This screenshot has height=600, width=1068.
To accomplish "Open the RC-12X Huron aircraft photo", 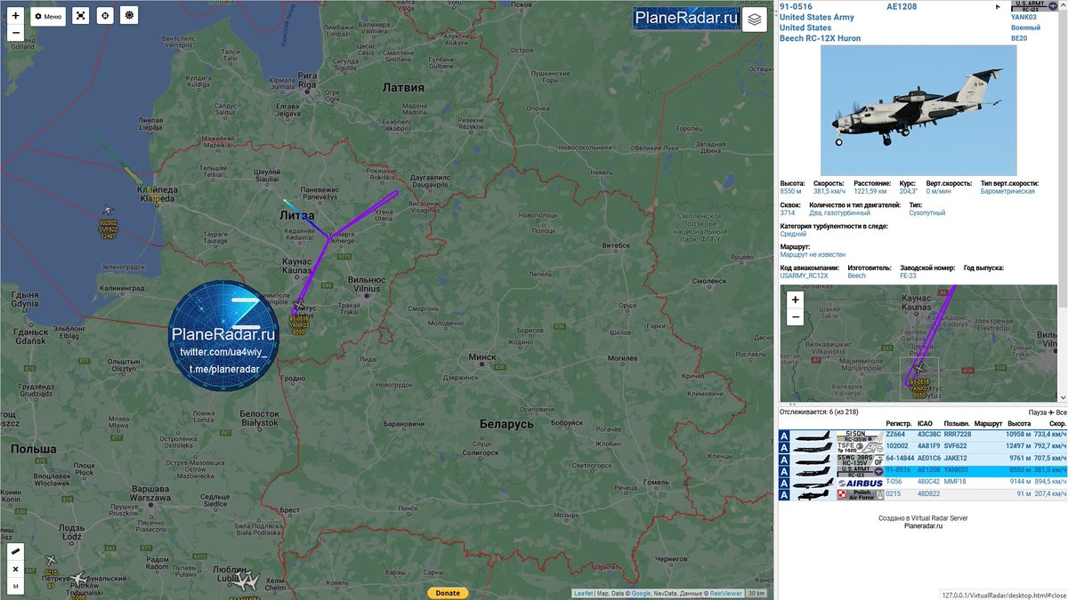I will click(x=920, y=110).
